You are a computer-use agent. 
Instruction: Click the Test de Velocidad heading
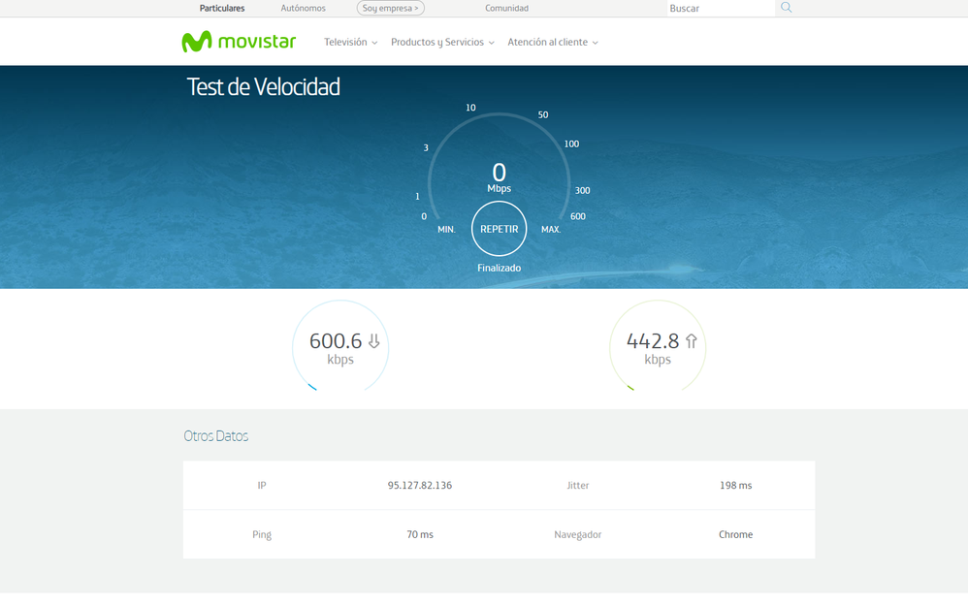tap(263, 87)
